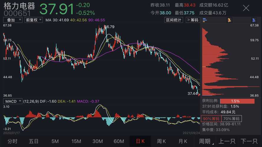Close the chart with the X icon
262x147 pixels.
coord(246,8)
